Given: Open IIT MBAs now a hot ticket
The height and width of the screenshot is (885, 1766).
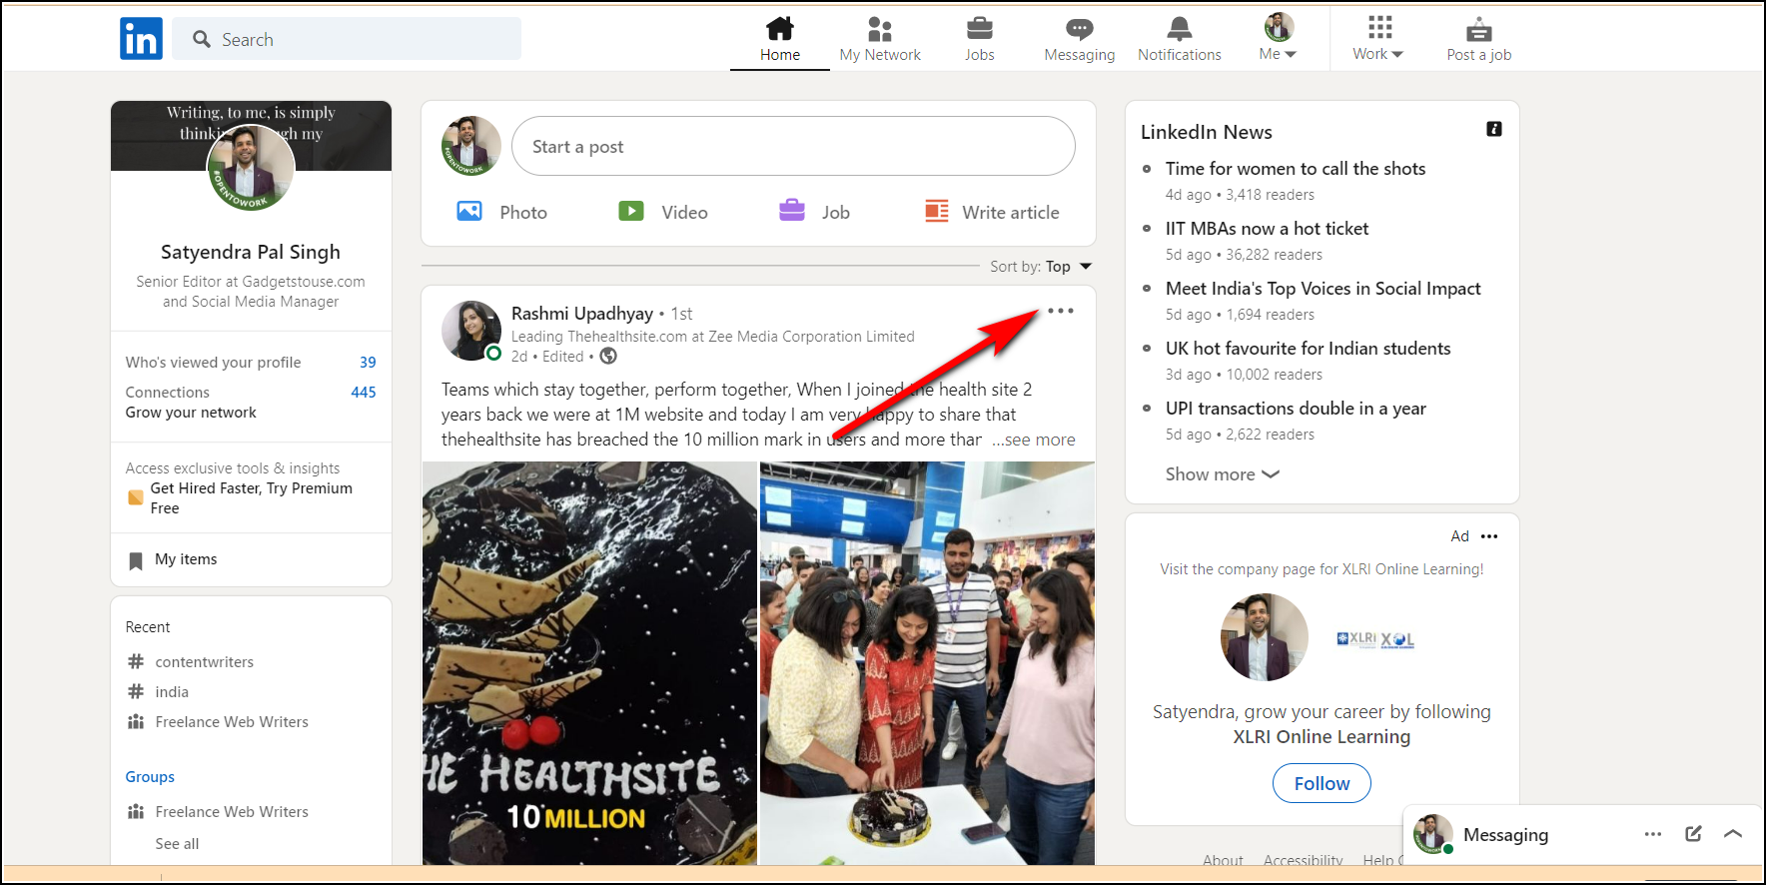Looking at the screenshot, I should pyautogui.click(x=1267, y=229).
